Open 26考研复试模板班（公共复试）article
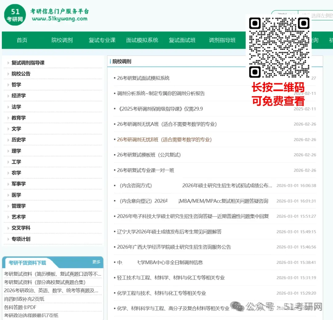 tap(149, 155)
